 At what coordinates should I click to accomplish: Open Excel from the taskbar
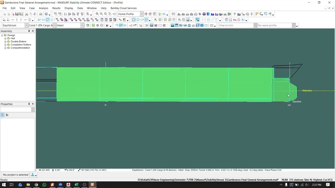tap(76, 185)
